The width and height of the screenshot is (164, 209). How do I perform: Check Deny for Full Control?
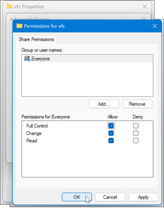click(x=136, y=126)
